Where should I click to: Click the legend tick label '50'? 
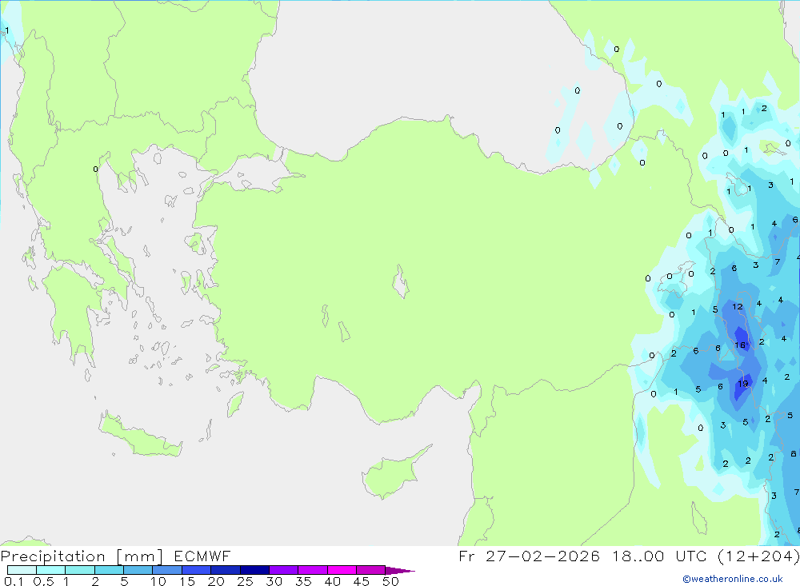[390, 581]
